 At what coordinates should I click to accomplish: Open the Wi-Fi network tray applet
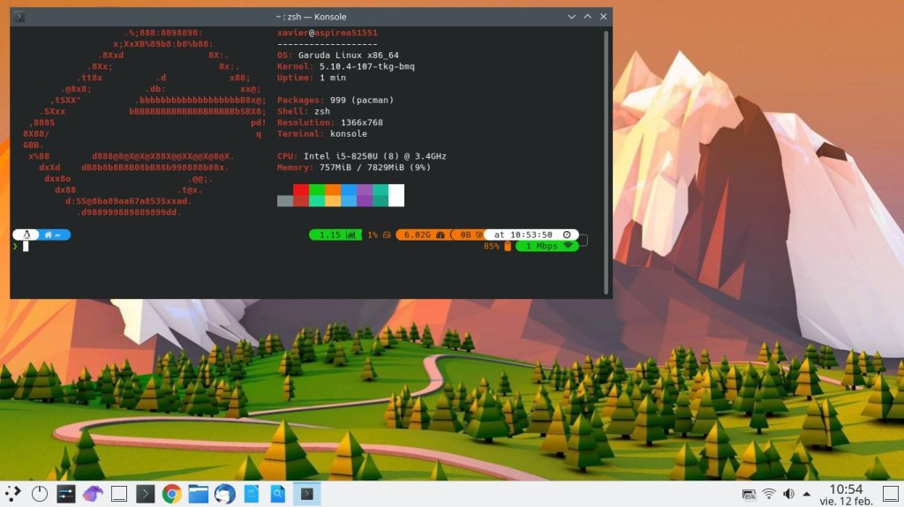pos(769,494)
